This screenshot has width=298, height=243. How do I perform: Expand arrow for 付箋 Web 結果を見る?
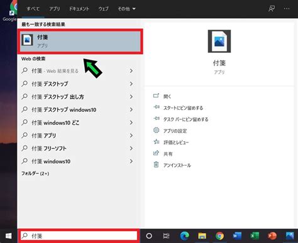(131, 71)
